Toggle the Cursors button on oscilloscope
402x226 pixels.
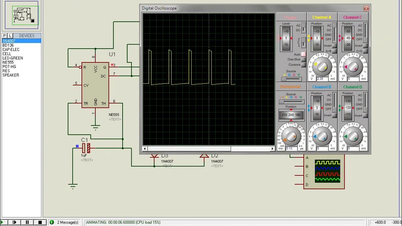303,65
